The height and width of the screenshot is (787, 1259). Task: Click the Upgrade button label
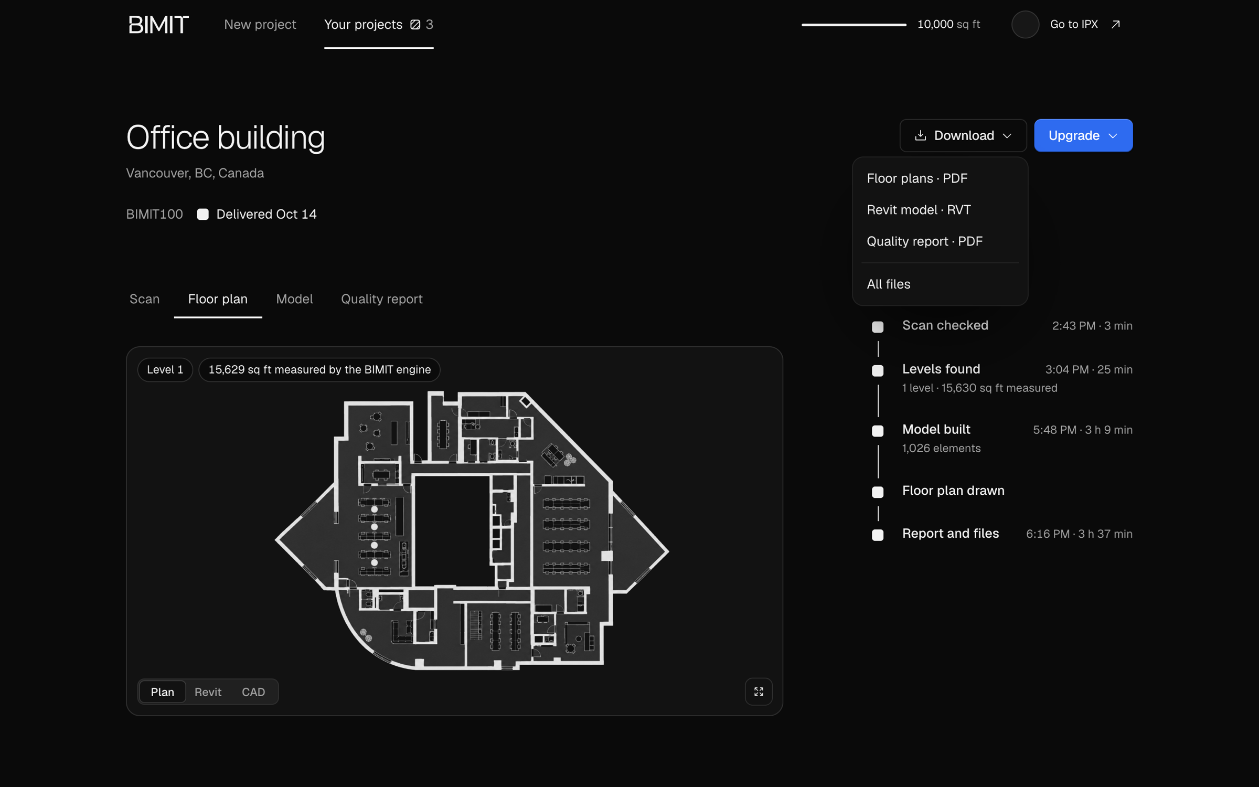click(1074, 135)
